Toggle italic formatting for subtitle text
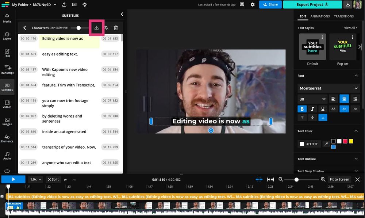365x218 pixels. [x=312, y=108]
